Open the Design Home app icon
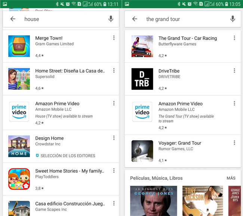 pos(19,146)
